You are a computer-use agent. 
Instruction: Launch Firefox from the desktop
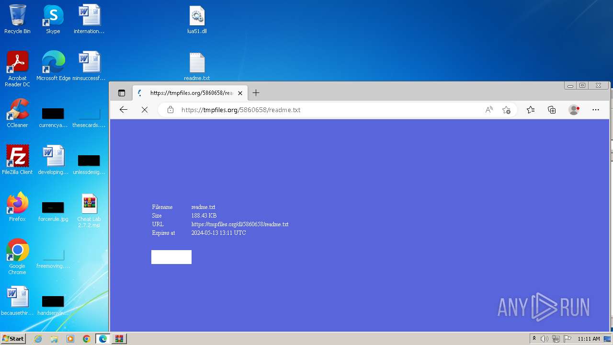[x=17, y=207]
